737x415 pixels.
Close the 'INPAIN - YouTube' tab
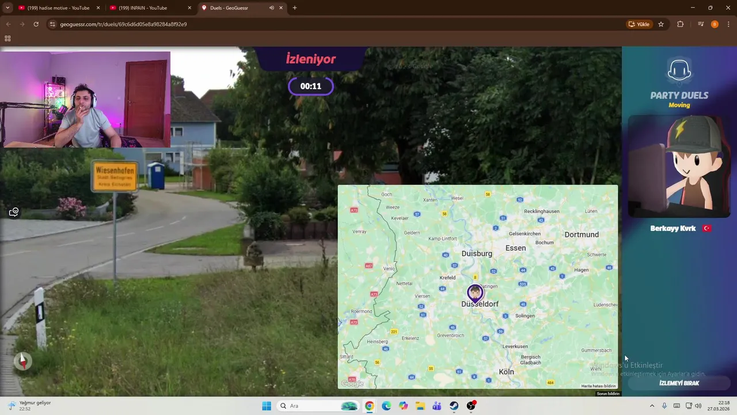189,8
